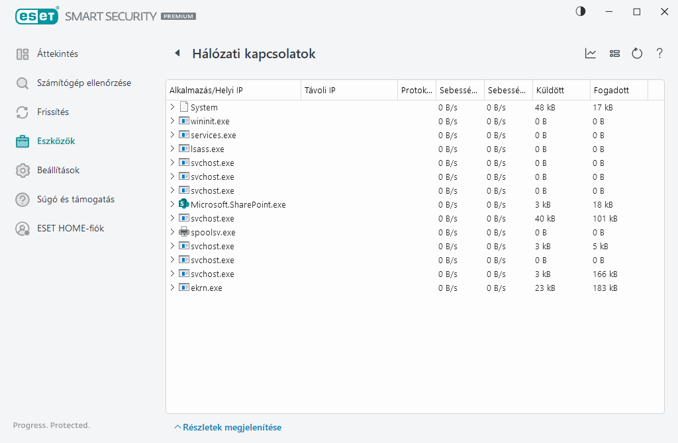Screen dimensions: 678x443
Task: Open help via the question mark icon
Action: (x=659, y=54)
